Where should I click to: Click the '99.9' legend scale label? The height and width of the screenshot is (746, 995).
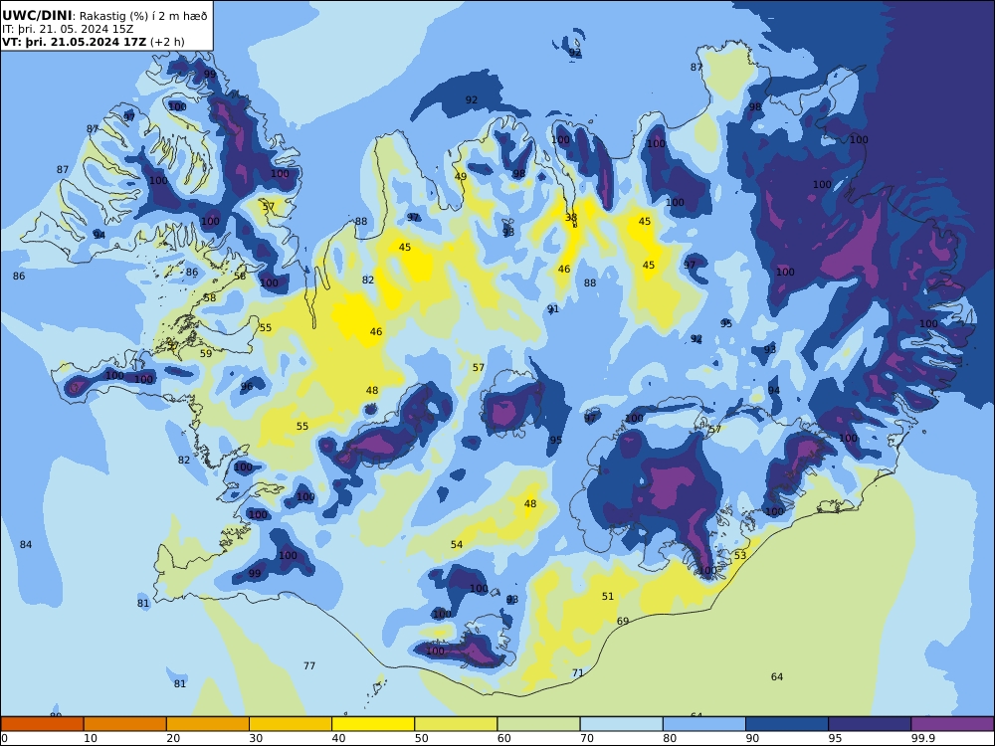coord(922,738)
